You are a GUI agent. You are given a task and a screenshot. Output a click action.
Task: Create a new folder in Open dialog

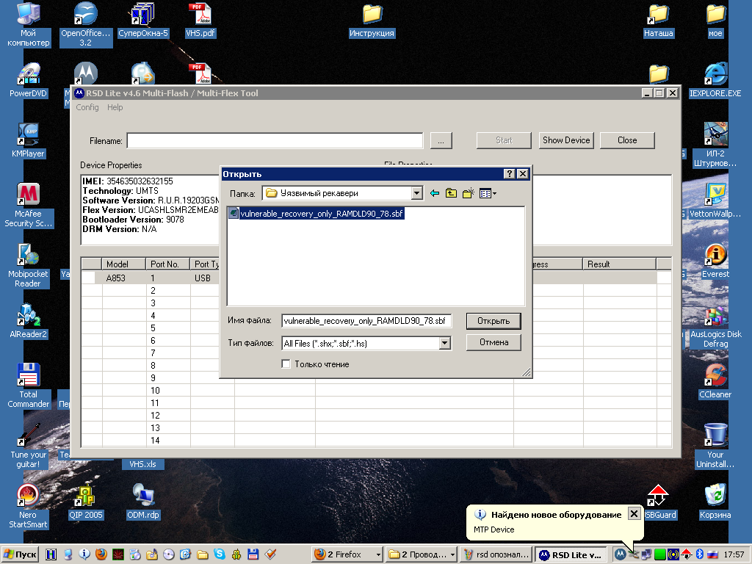click(468, 193)
